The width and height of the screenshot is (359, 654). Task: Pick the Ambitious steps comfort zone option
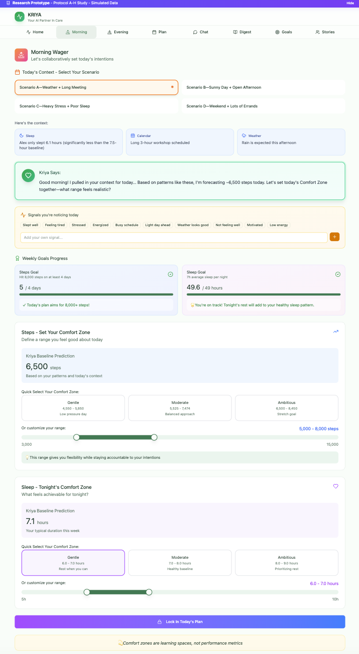(286, 408)
